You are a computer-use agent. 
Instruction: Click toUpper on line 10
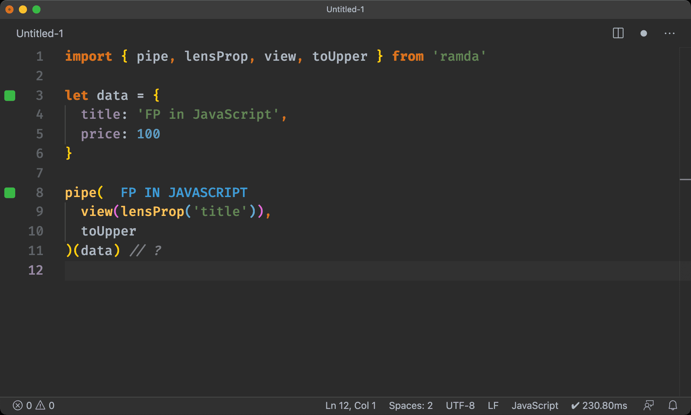click(109, 231)
